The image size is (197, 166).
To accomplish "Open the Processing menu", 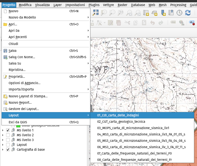I will [178, 5].
